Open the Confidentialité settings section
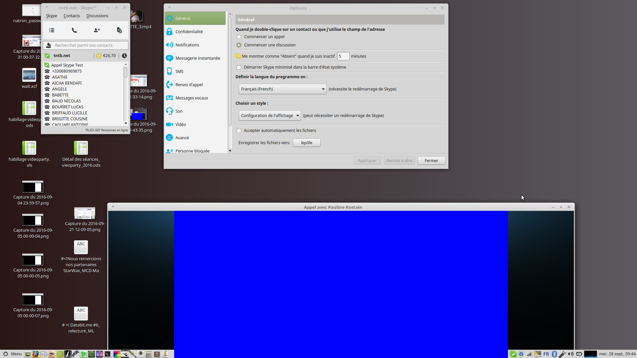The image size is (637, 358). click(x=189, y=31)
